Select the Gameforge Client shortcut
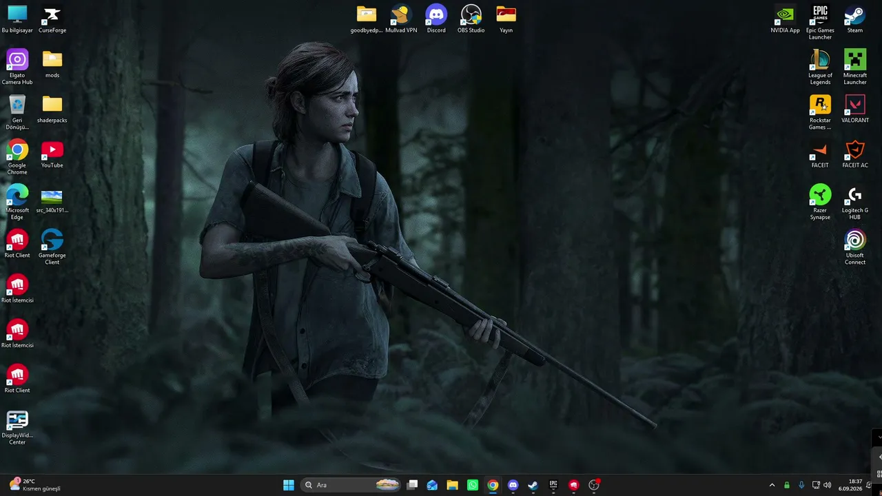882x496 pixels. point(52,247)
